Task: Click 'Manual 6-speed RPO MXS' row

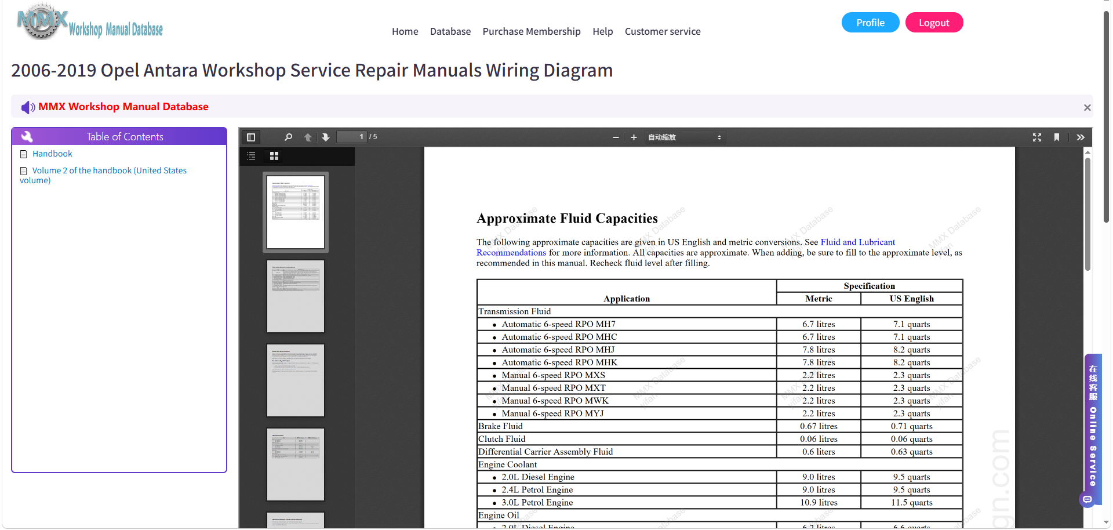Action: tap(720, 375)
